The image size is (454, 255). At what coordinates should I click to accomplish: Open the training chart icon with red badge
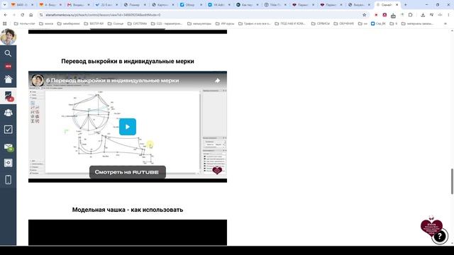point(9,96)
